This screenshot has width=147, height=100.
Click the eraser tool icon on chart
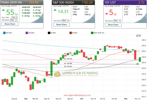pyautogui.click(x=140, y=36)
